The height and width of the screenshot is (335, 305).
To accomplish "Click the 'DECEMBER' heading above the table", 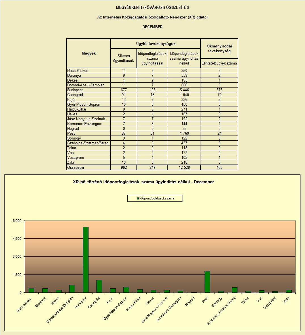I will point(153,27).
